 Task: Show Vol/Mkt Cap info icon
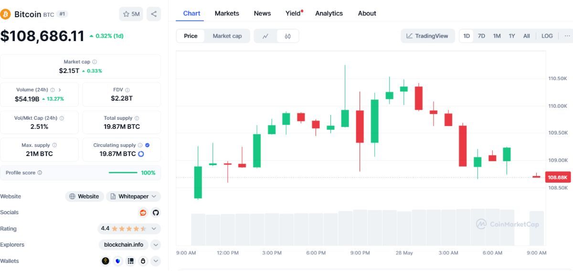62,118
